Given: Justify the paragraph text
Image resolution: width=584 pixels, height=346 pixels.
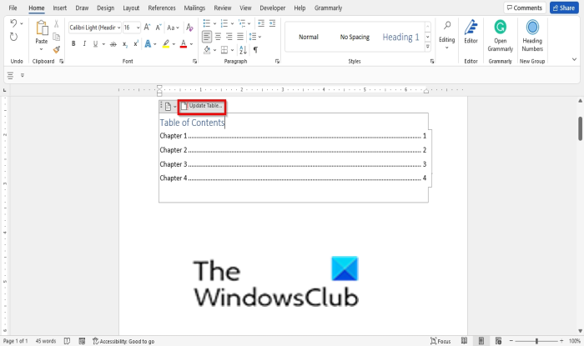Looking at the screenshot, I should 240,37.
